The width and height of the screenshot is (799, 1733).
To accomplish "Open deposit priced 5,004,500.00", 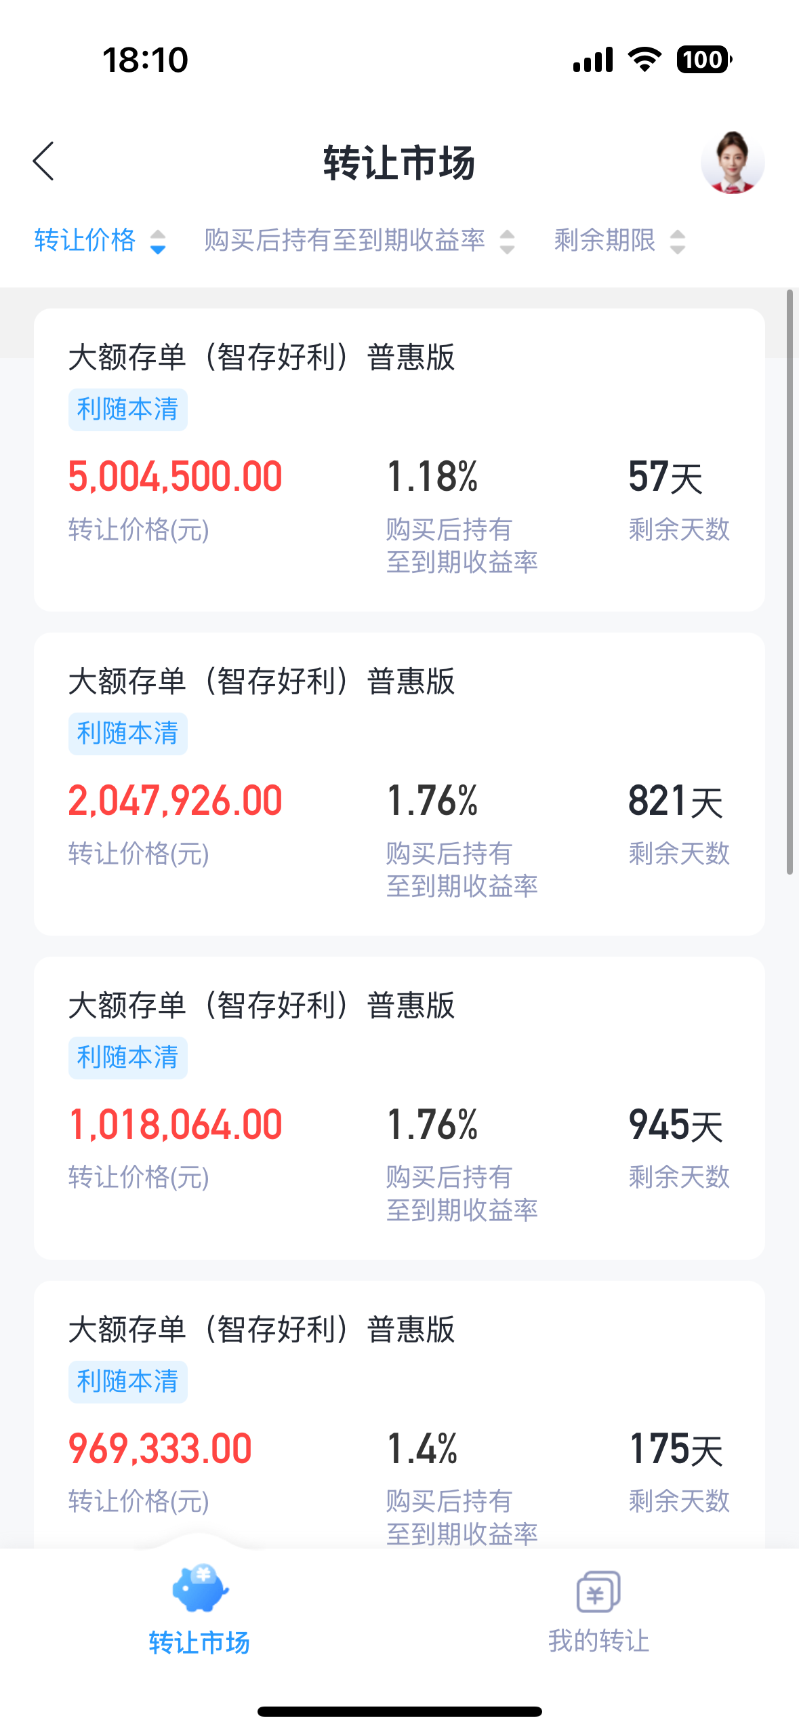I will coord(398,460).
